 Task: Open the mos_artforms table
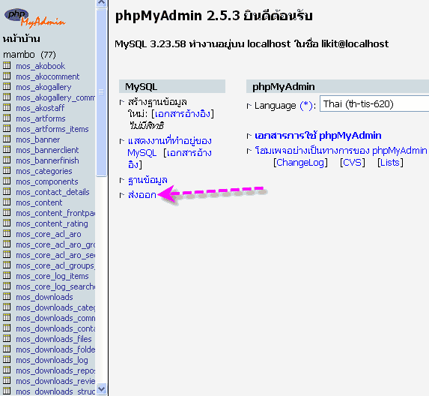tap(40, 118)
